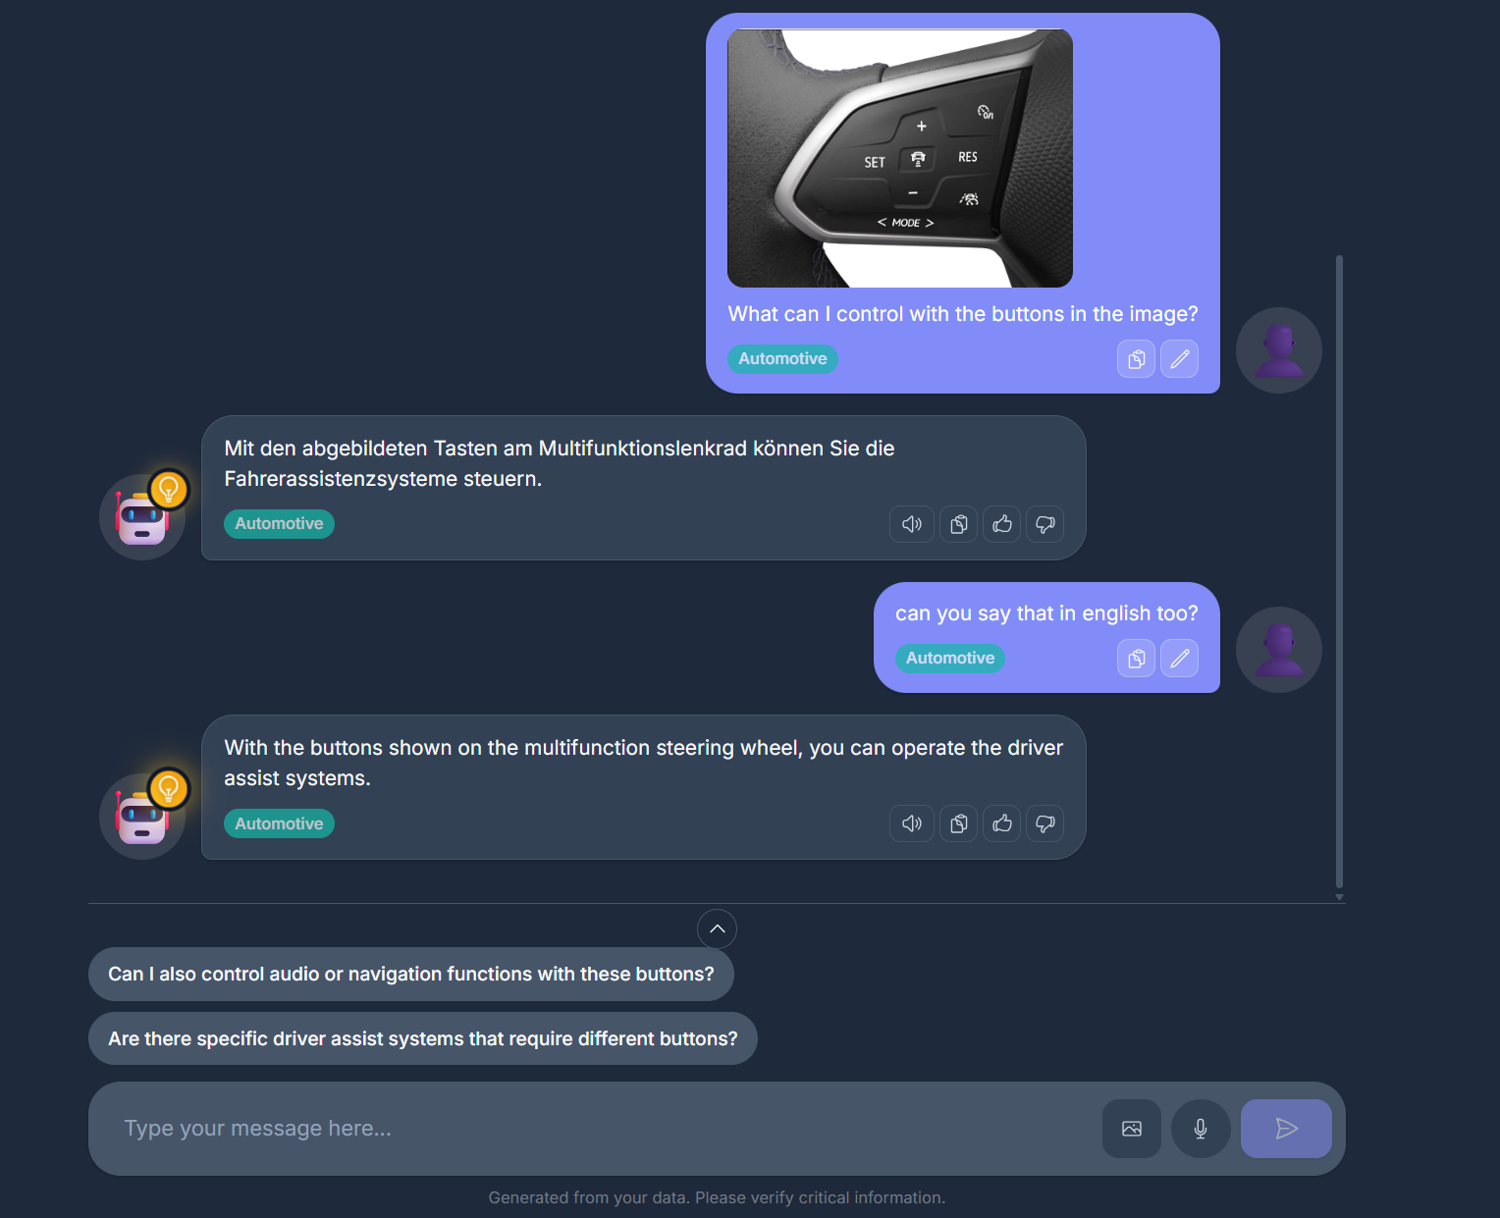This screenshot has height=1218, width=1500.
Task: Thumbs up the English driver assist answer
Action: click(x=1002, y=823)
